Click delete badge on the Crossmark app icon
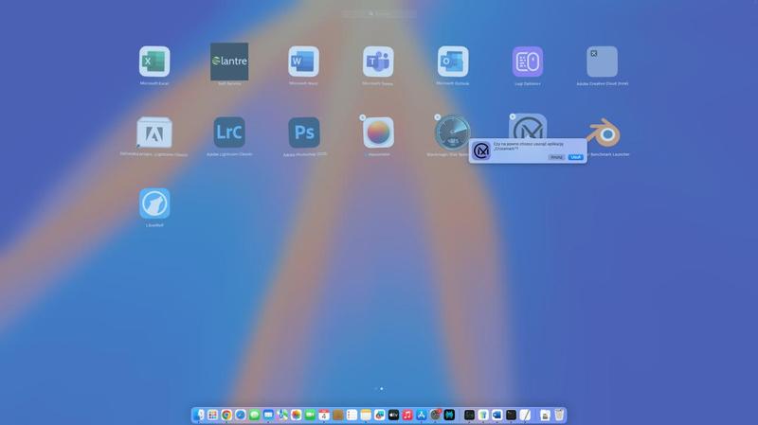This screenshot has width=758, height=425. pyautogui.click(x=513, y=117)
